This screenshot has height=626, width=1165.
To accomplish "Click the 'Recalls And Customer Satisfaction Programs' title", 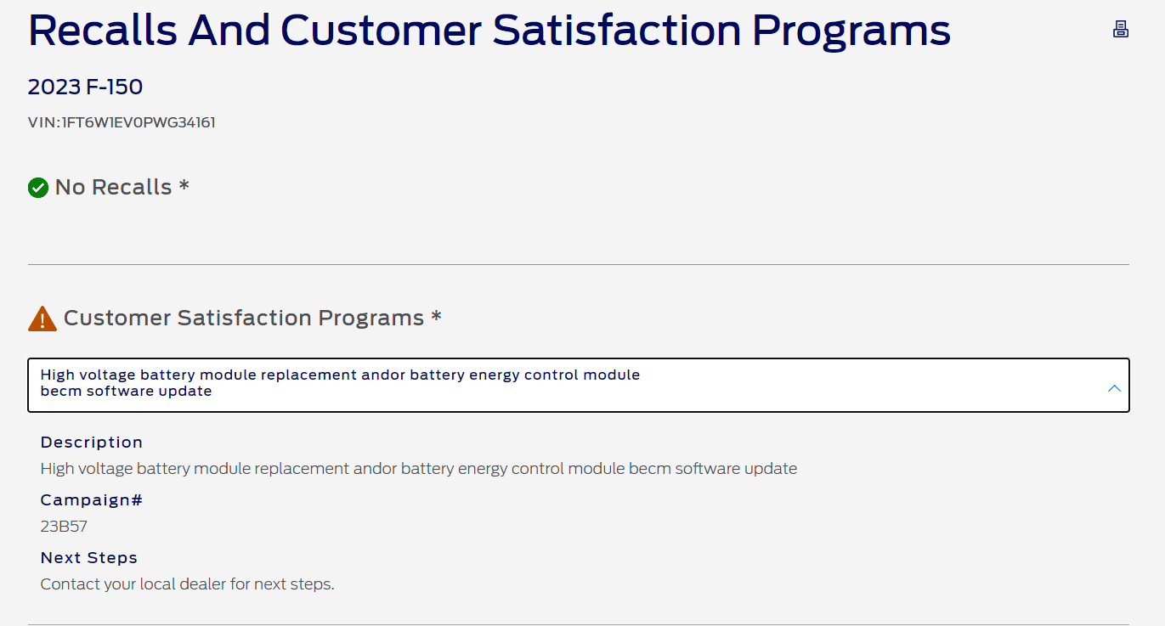I will coord(489,31).
